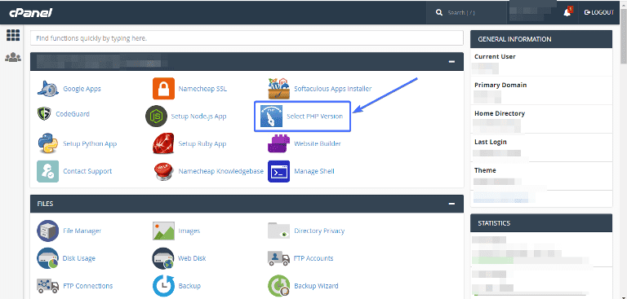Click the Select PHP Version icon
This screenshot has height=299, width=627.
click(272, 117)
